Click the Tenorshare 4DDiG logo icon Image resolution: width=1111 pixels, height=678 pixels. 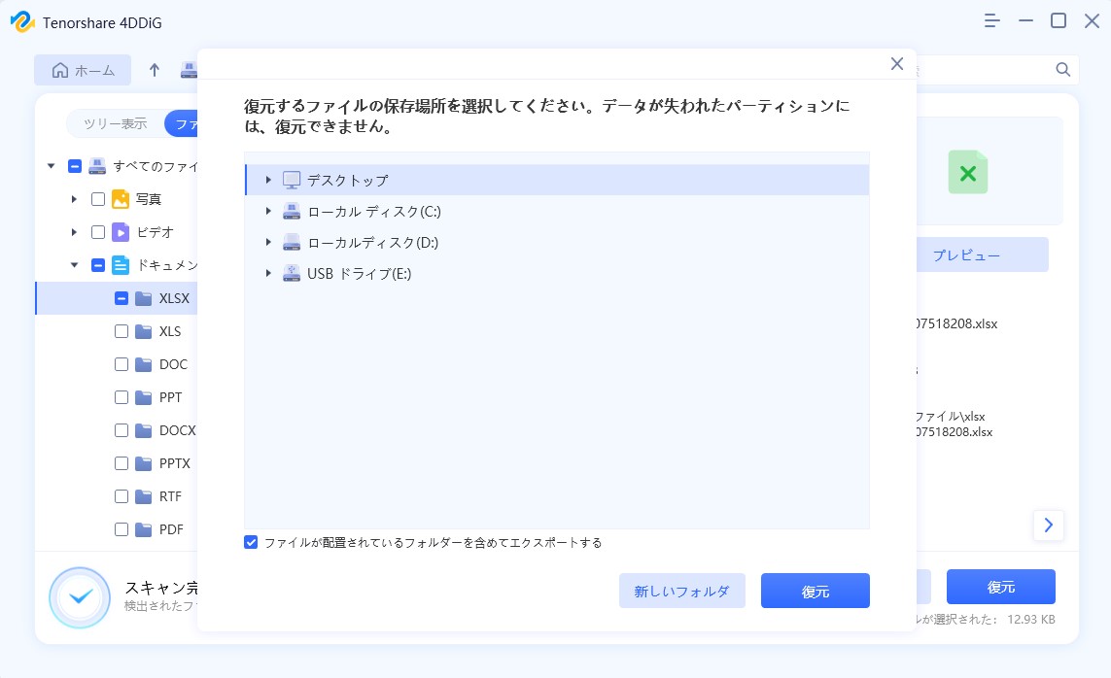point(22,22)
